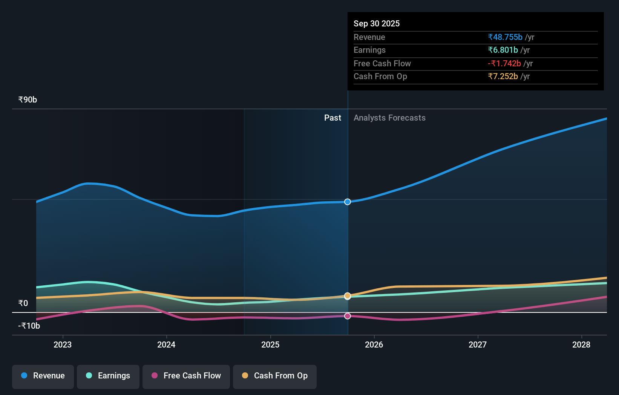Click the 2026 year label on the axis

374,344
